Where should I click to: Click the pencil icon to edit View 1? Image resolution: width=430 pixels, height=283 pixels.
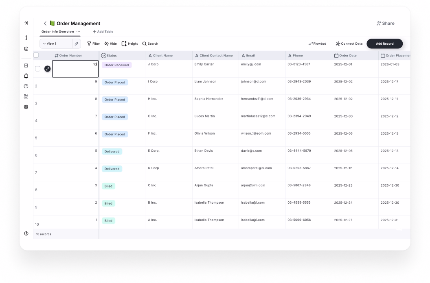[x=77, y=44]
